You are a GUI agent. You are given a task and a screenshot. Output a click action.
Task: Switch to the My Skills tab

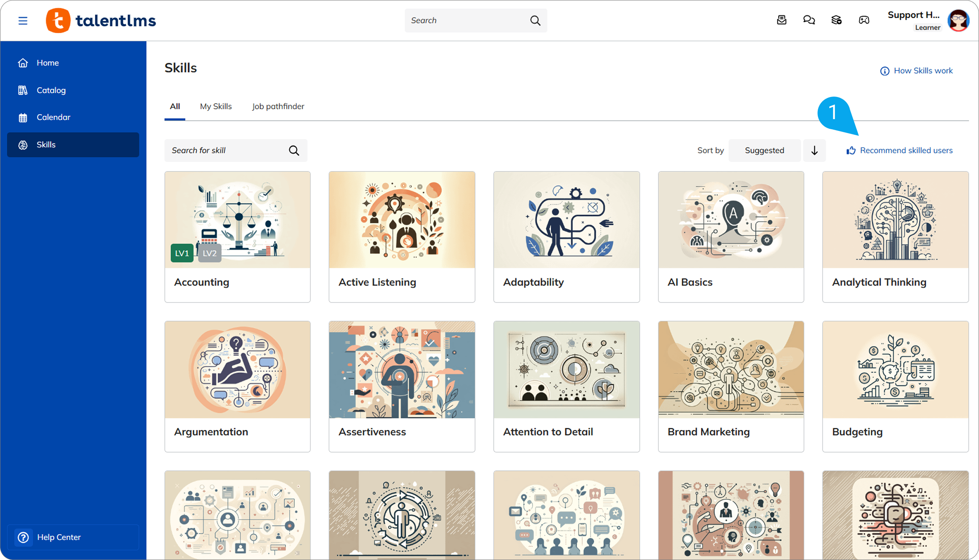point(216,106)
